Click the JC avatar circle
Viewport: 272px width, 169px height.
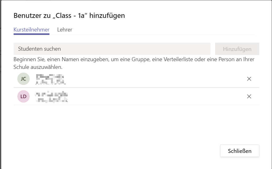(x=23, y=79)
